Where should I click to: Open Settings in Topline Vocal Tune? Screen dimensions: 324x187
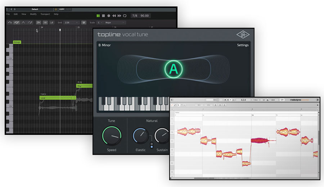[x=243, y=45]
